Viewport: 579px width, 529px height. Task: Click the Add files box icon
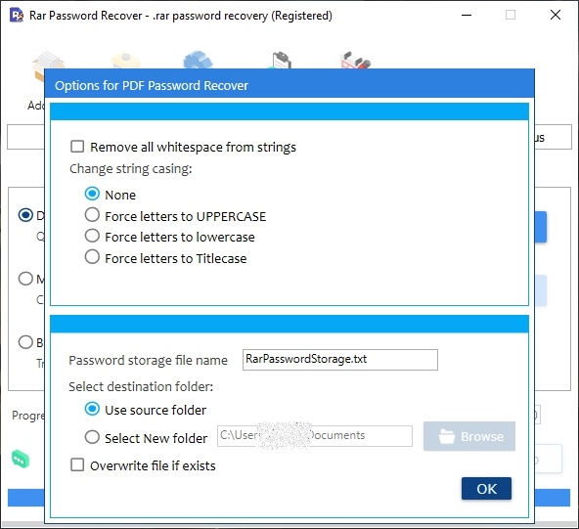[x=48, y=65]
